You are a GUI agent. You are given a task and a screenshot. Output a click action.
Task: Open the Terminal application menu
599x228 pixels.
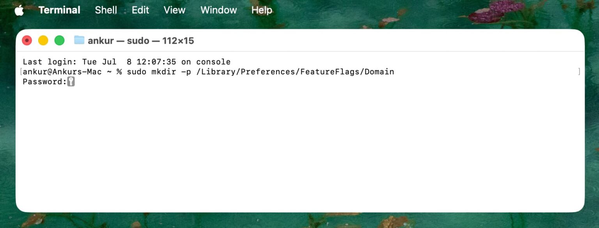click(59, 10)
